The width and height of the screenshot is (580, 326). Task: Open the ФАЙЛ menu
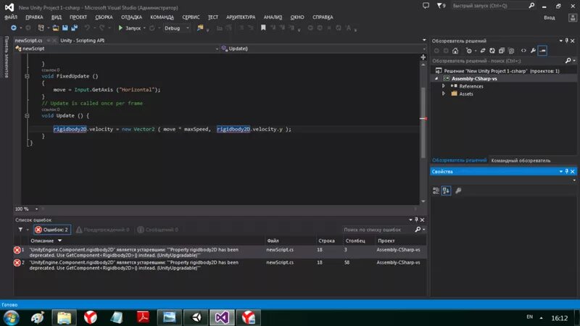[11, 17]
